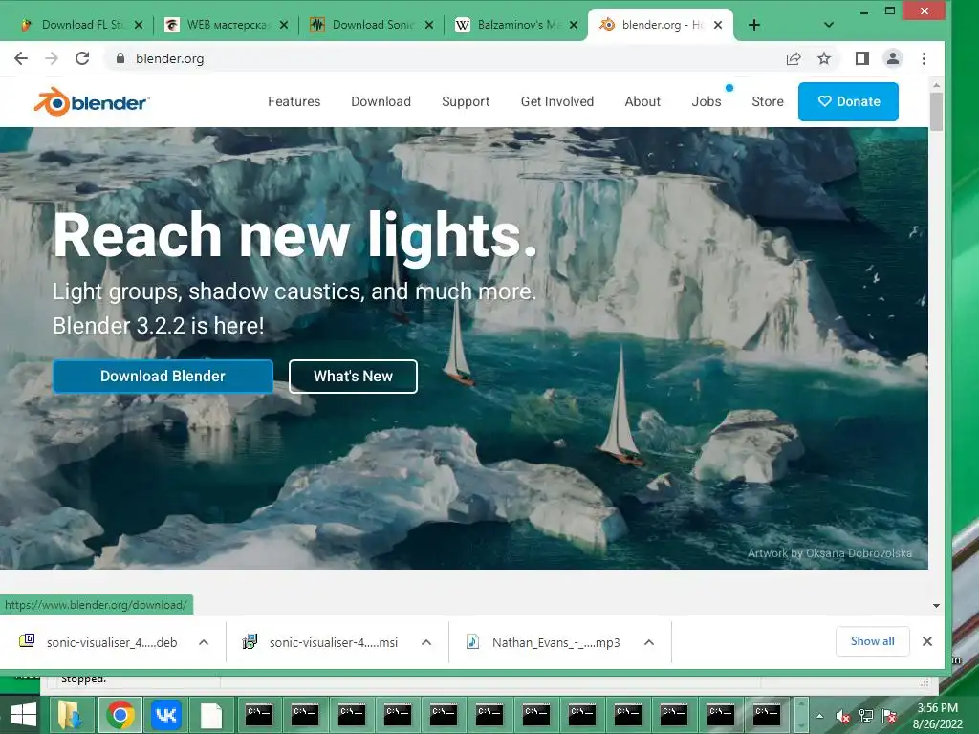Click the scrollbar down arrow

pos(936,605)
